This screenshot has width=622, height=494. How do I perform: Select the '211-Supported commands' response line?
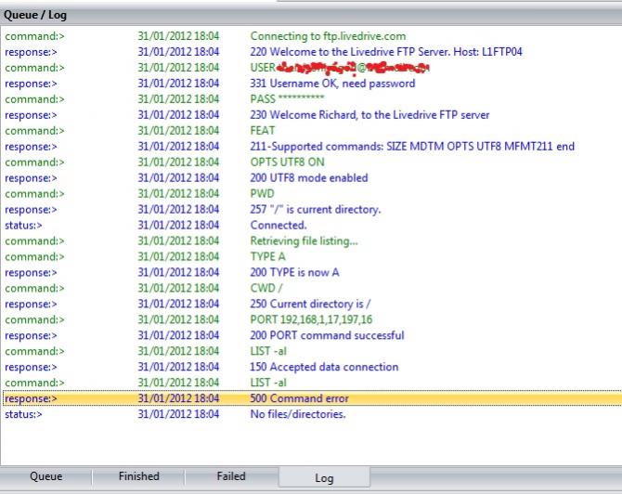412,147
